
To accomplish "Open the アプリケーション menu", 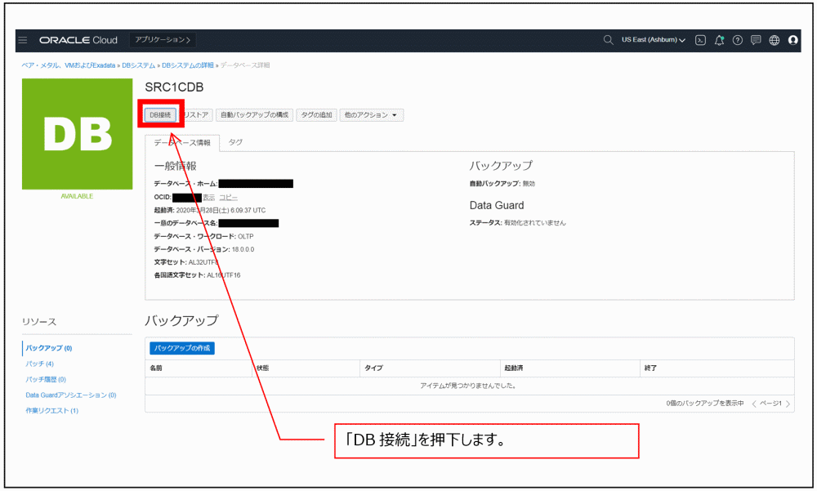I will (163, 40).
